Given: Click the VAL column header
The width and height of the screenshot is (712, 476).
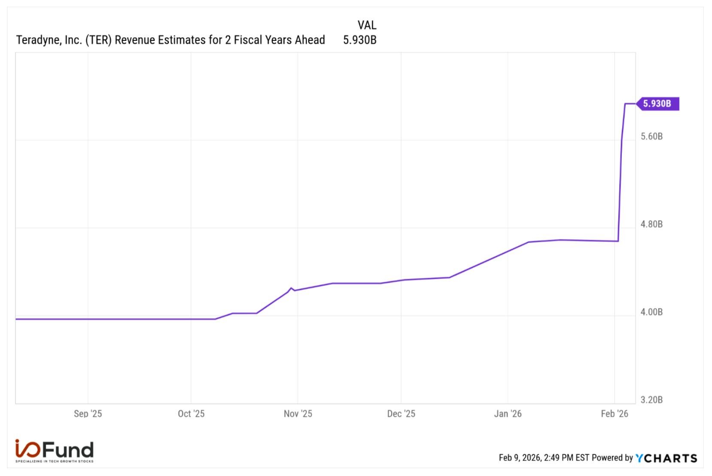Looking at the screenshot, I should pyautogui.click(x=367, y=25).
